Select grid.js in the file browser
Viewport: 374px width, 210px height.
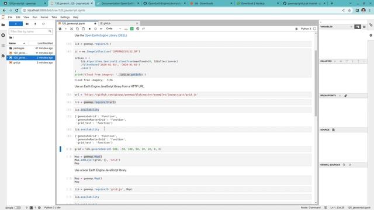pyautogui.click(x=31, y=62)
